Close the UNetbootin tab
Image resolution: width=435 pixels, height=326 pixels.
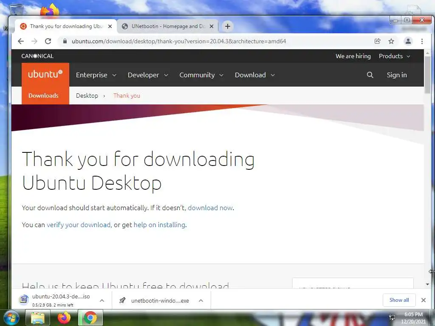(212, 26)
